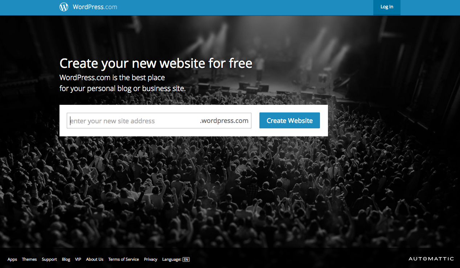Click the WordPress circular W logo

pyautogui.click(x=64, y=7)
